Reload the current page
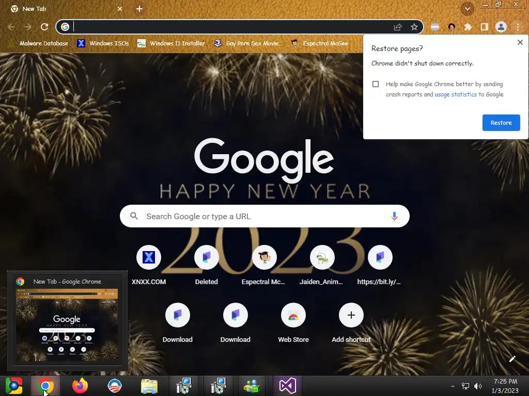 pyautogui.click(x=44, y=27)
